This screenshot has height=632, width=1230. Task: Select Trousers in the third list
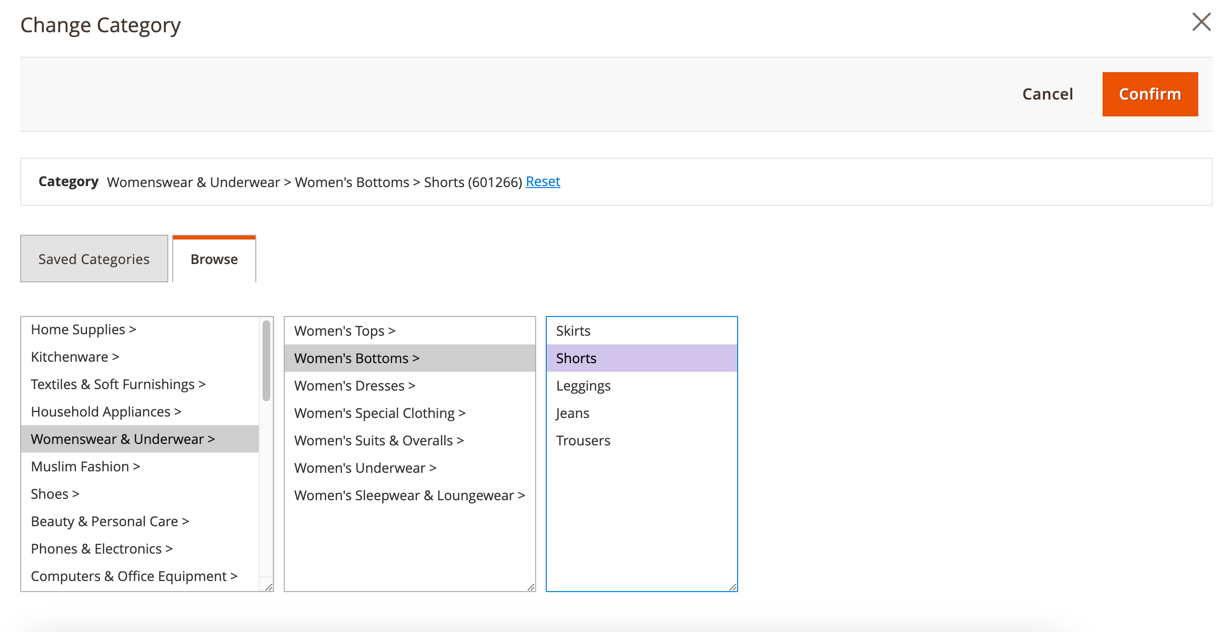[x=583, y=441]
